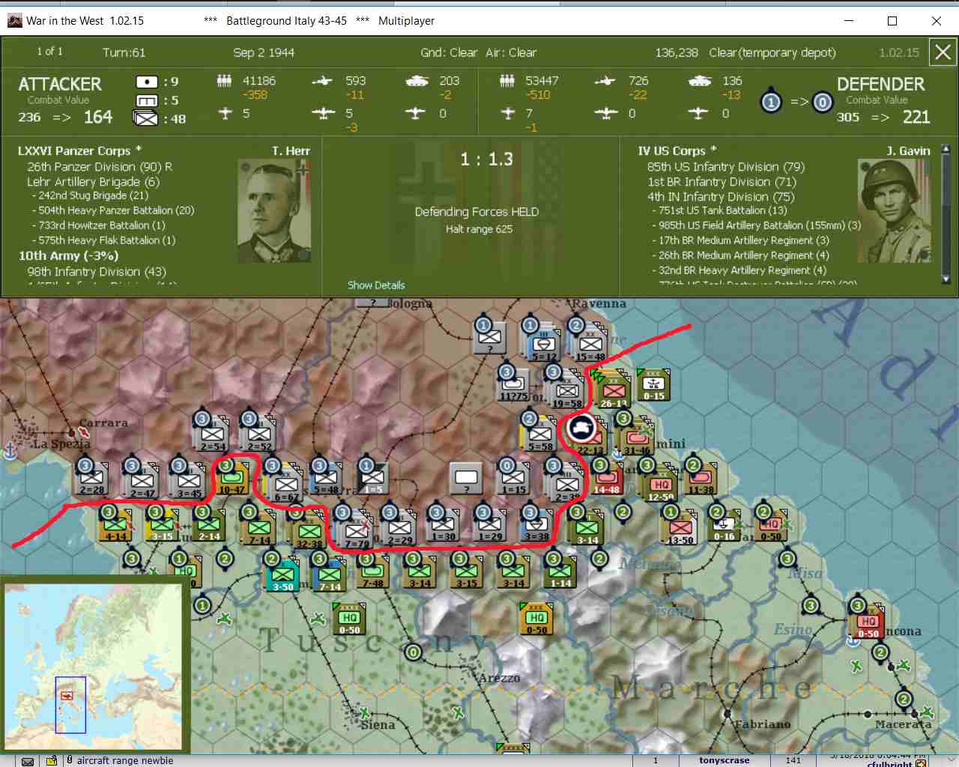Select the Axis unit counter labeled 2=28
The image size is (959, 767).
coord(91,479)
